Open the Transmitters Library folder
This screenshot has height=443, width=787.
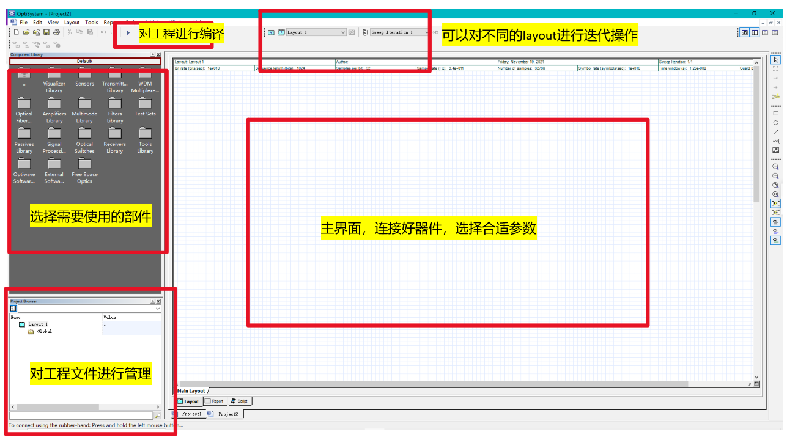click(x=115, y=79)
